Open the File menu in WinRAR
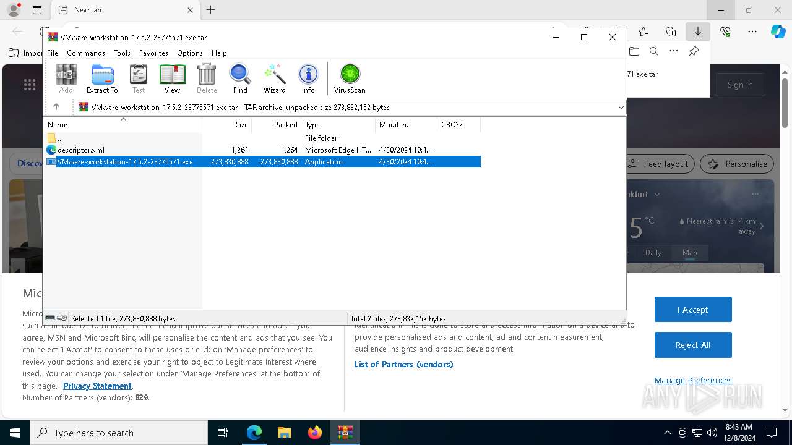792x445 pixels. 53,53
